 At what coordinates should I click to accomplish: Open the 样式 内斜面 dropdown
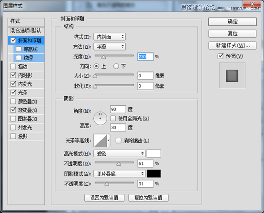[x=110, y=37]
